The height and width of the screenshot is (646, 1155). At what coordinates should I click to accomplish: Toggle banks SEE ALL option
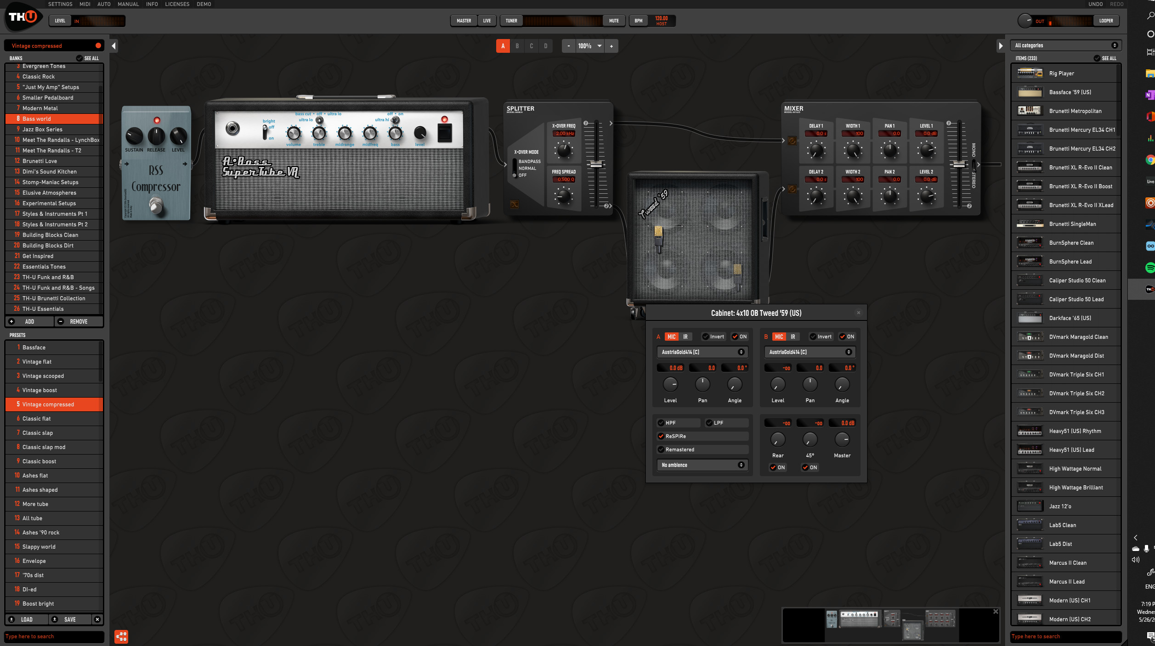point(87,58)
